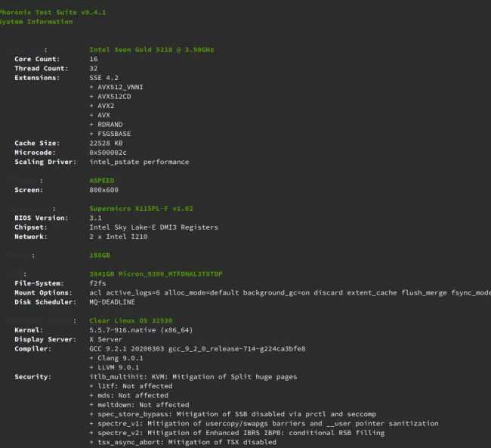Click the '2 x Intel I210' network value

pyautogui.click(x=119, y=237)
